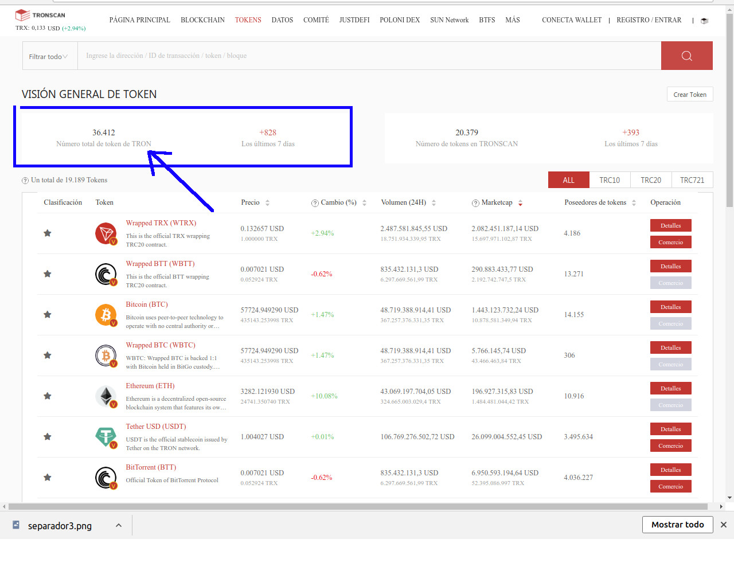Click Detalles for Wrapped TRX

click(x=671, y=225)
